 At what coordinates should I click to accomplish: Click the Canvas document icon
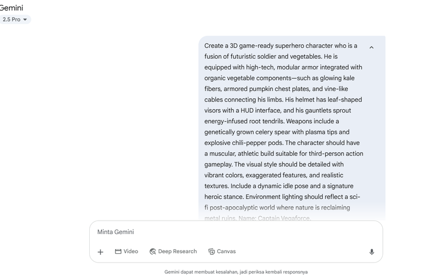(x=212, y=251)
